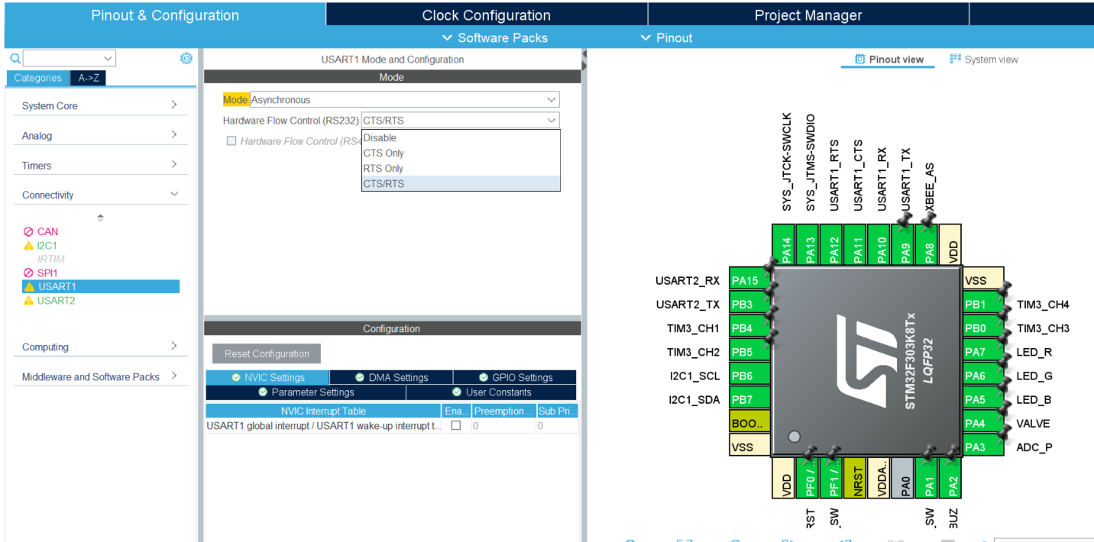Viewport: 1094px width, 542px height.
Task: Select the A->Z tab
Action: pos(89,78)
